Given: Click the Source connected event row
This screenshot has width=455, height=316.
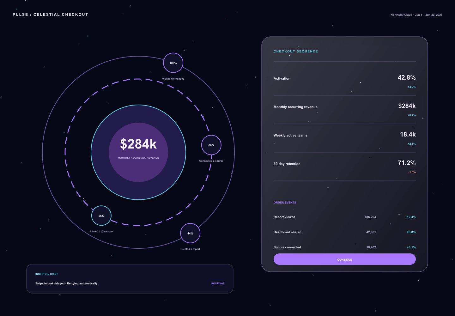Looking at the screenshot, I should [x=344, y=247].
